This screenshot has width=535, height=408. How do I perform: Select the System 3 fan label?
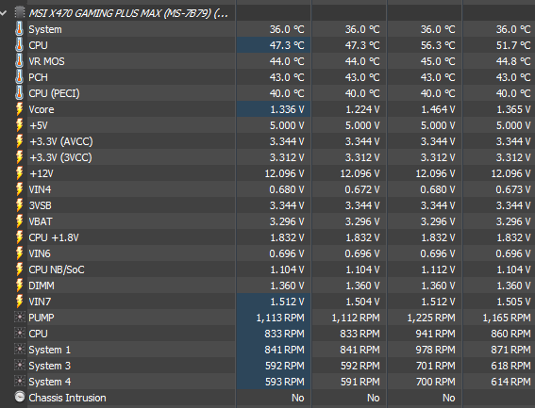pos(49,366)
